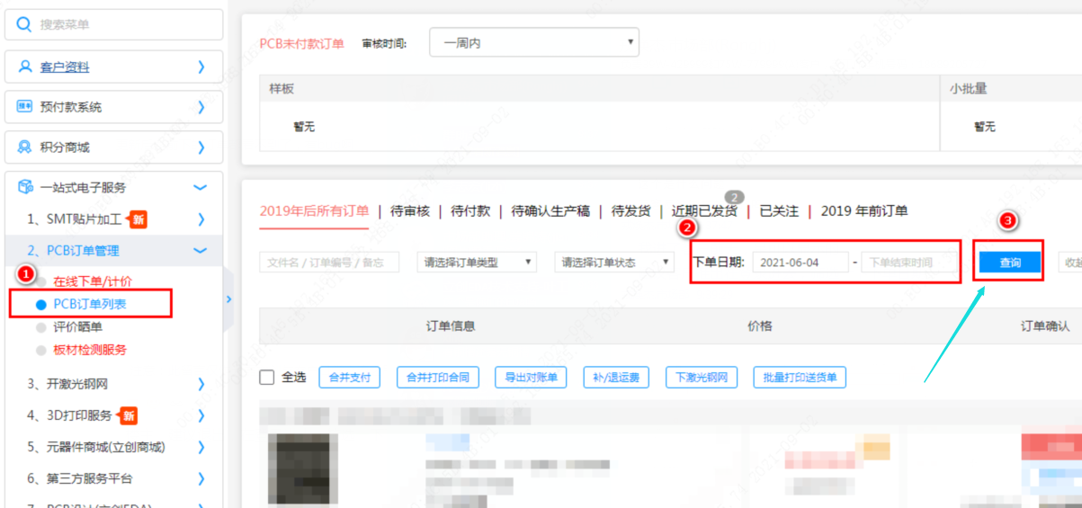Collapse the PCB订单管理 menu section
The width and height of the screenshot is (1082, 508).
[200, 251]
